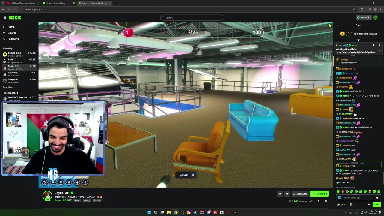This screenshot has width=384, height=216.
Task: Open Steam from the taskbar
Action: (x=195, y=212)
